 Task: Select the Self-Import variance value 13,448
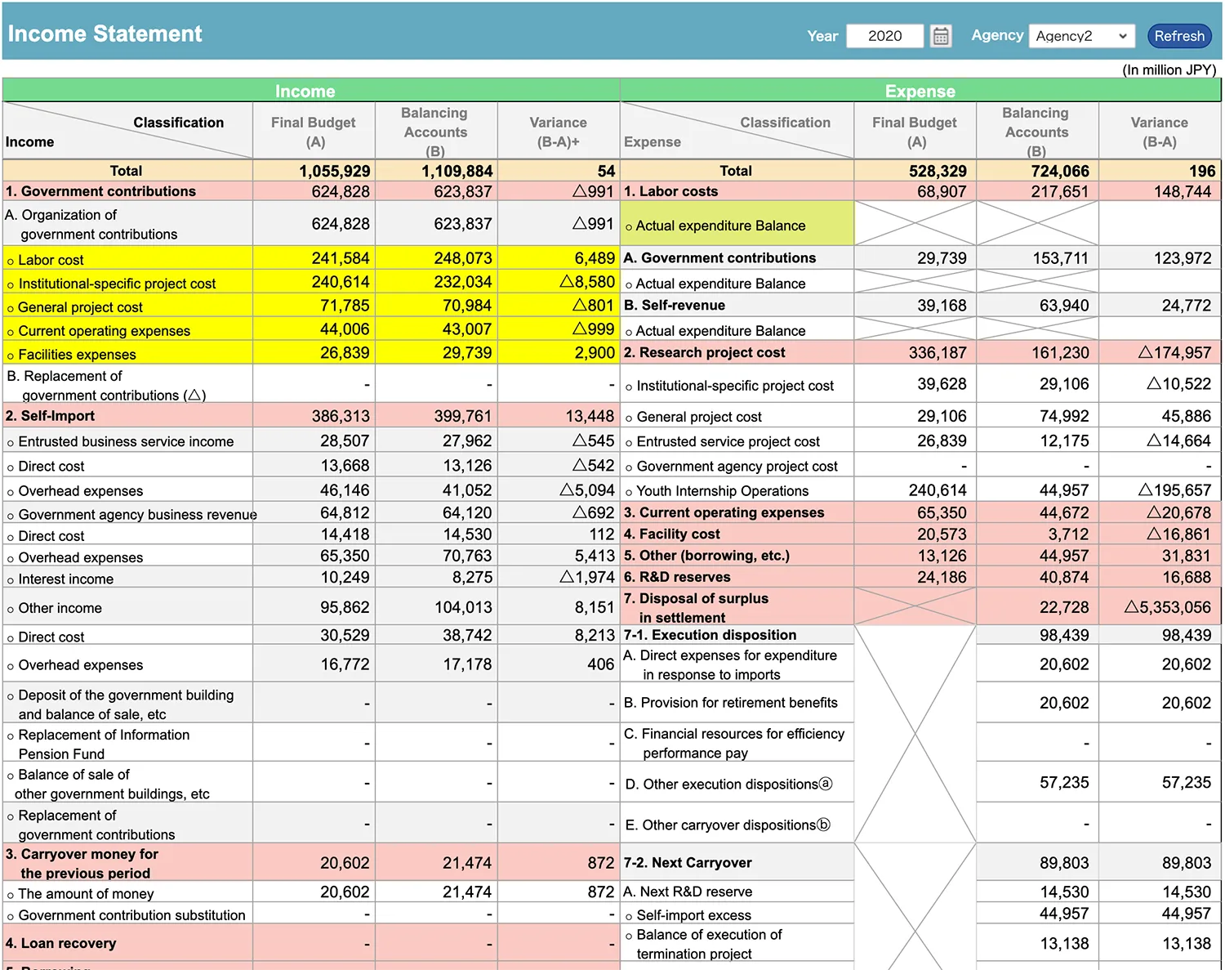point(590,416)
